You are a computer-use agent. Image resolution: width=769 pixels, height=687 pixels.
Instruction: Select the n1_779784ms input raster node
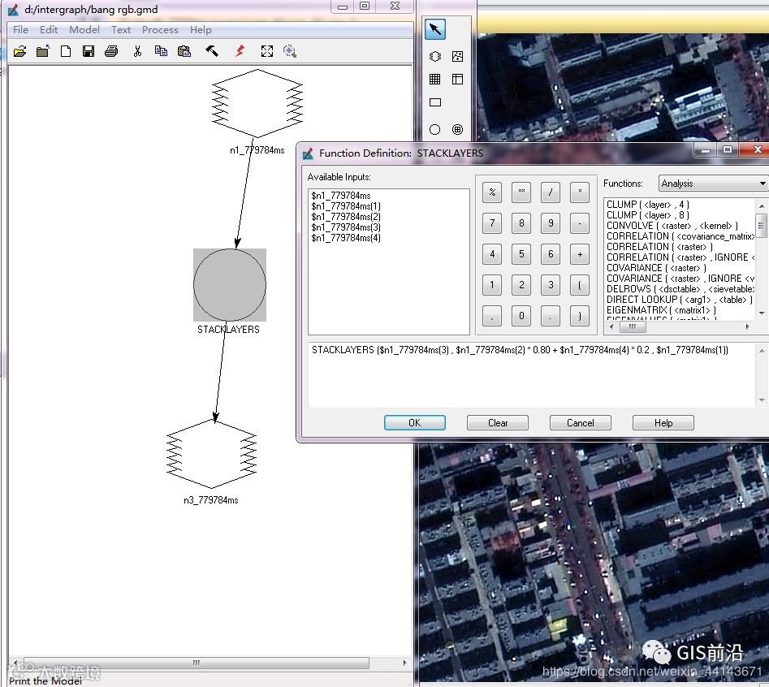coord(257,103)
